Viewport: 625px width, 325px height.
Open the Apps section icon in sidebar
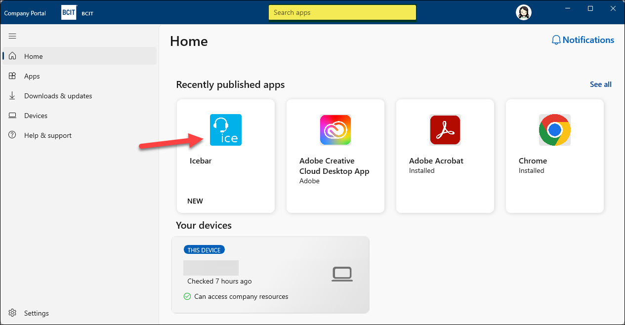click(x=12, y=76)
